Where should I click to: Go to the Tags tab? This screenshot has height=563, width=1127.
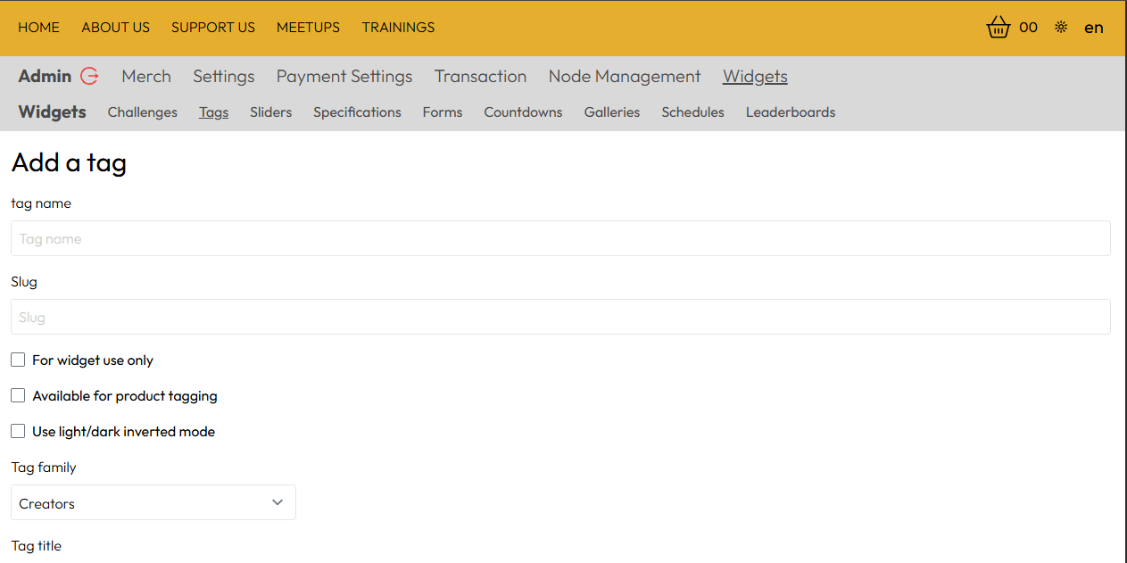point(213,112)
